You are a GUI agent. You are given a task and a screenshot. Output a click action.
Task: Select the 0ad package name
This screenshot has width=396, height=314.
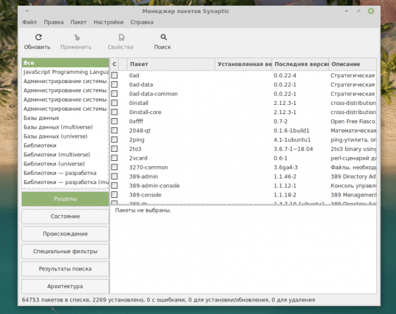pos(134,75)
